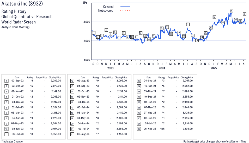Click the closing price 2,556.00
Screen dimensions: 249x143
122,129
